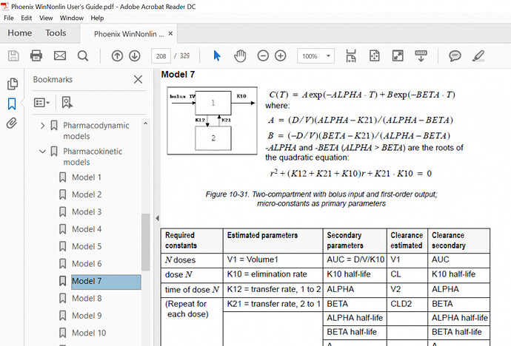
Task: Jump to the Model 3 bookmark
Action: tap(87, 211)
